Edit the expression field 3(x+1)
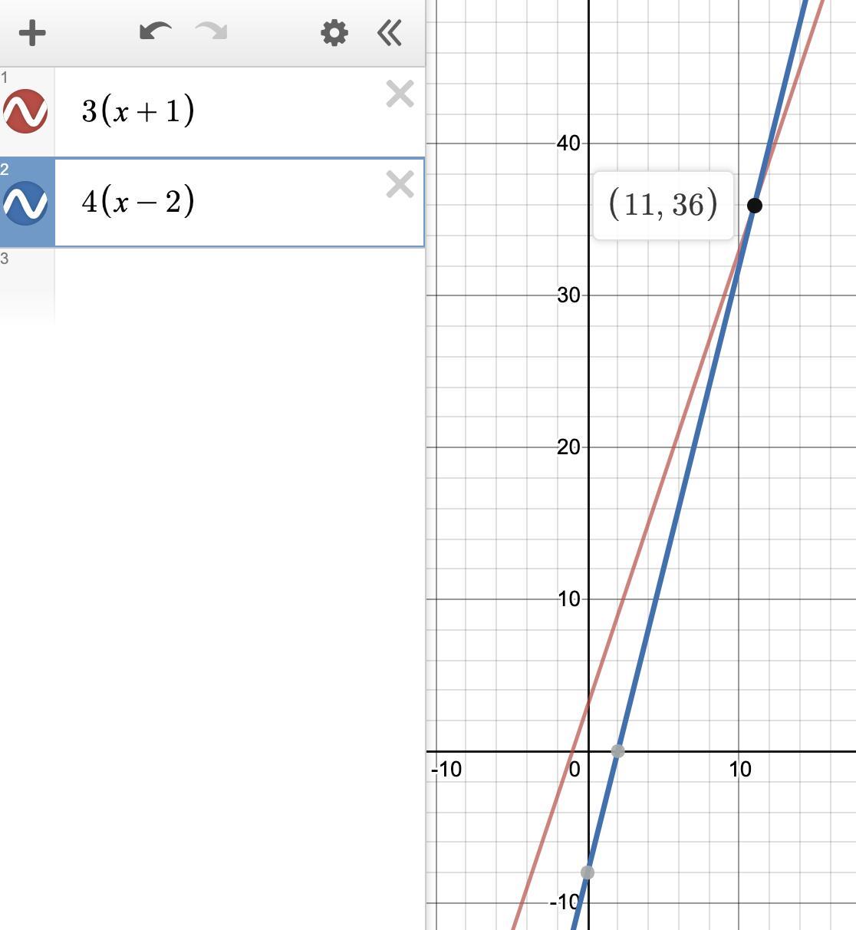The image size is (856, 930). tap(239, 112)
